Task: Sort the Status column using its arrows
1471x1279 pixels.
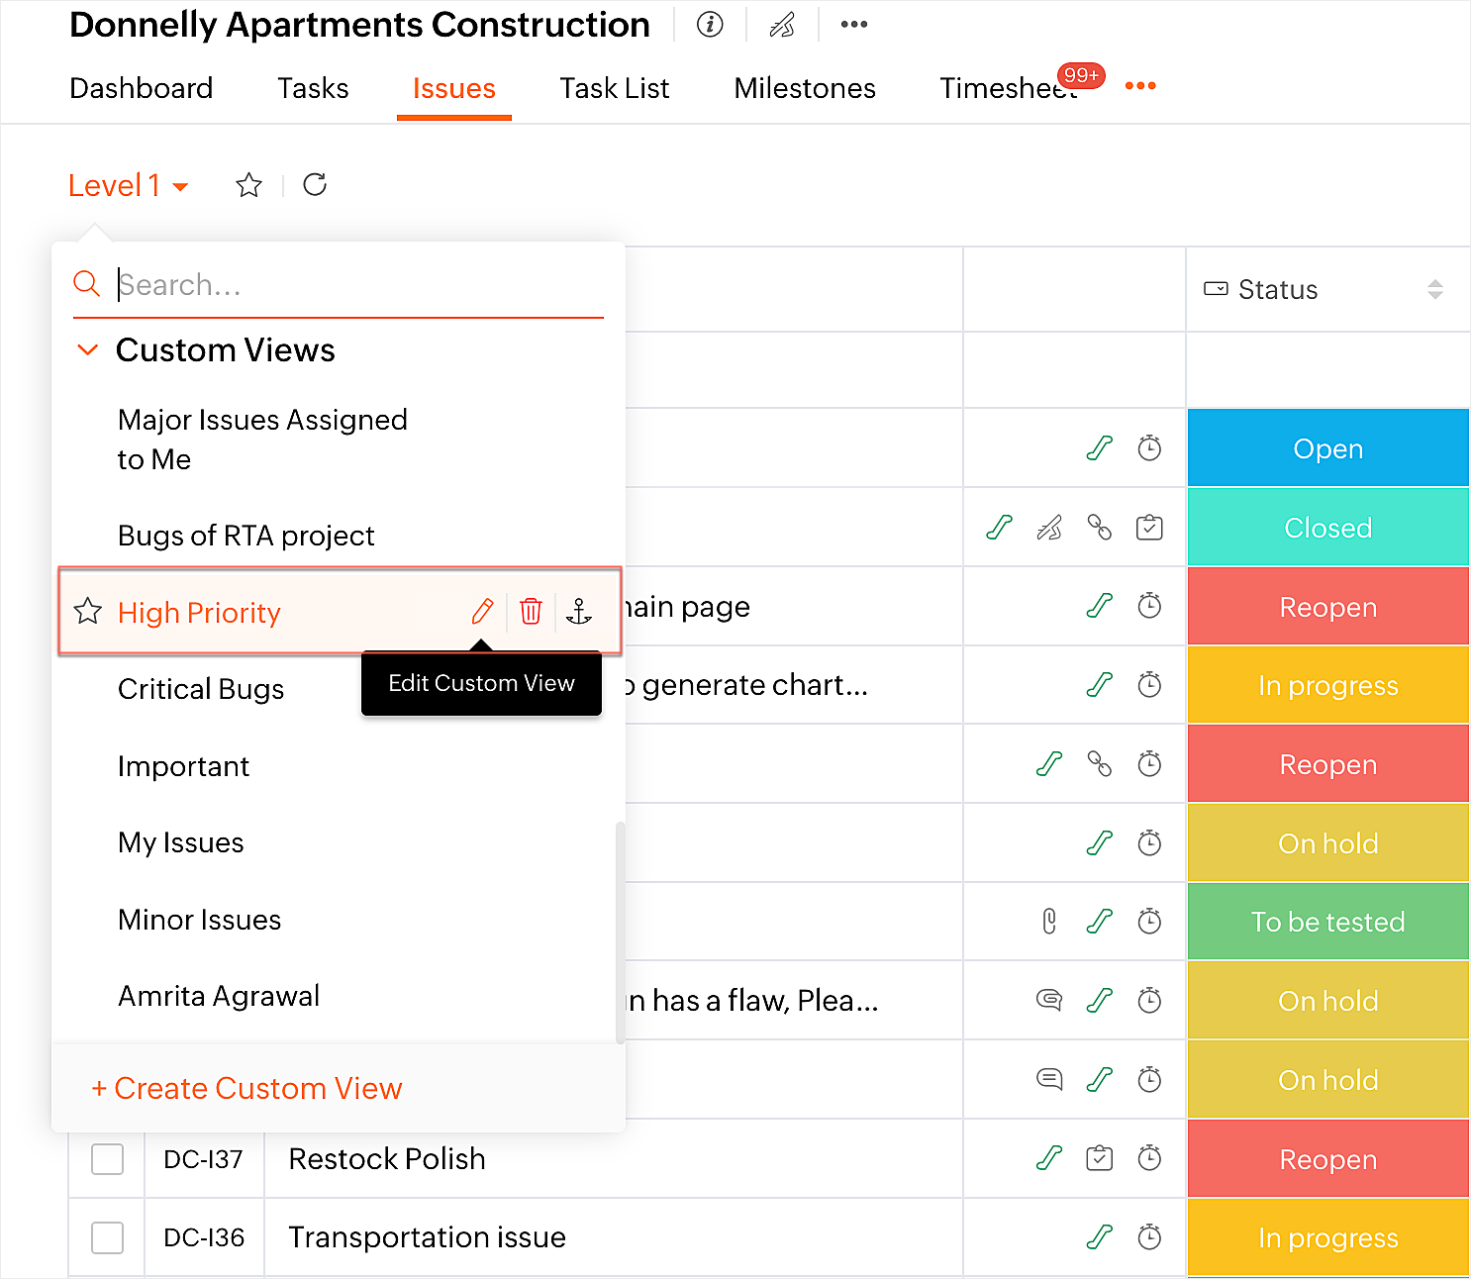Action: (x=1434, y=289)
